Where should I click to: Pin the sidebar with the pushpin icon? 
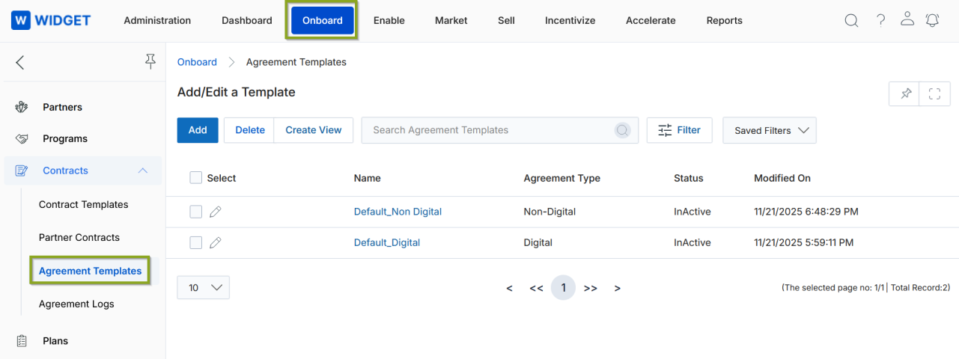[150, 62]
